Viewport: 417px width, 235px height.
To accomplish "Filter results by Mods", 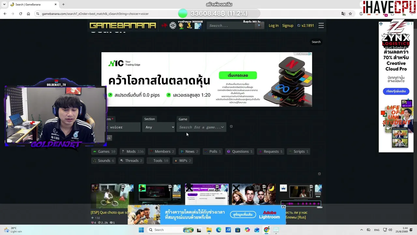I will (132, 151).
